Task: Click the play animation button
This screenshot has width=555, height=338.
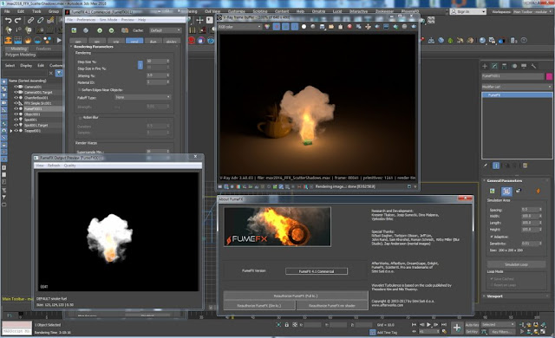Action: tap(429, 324)
